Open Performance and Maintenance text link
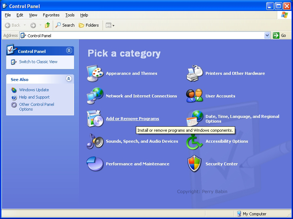The height and width of the screenshot is (219, 293). pyautogui.click(x=138, y=164)
